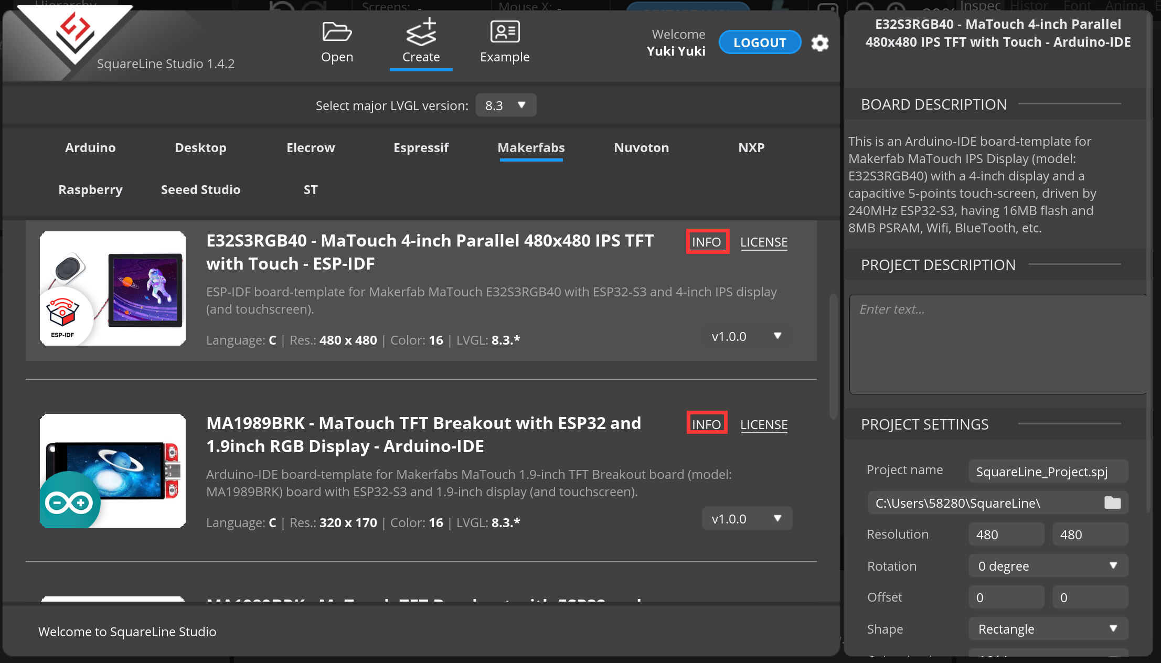Click the settings gear icon
This screenshot has height=663, width=1161.
click(x=820, y=43)
